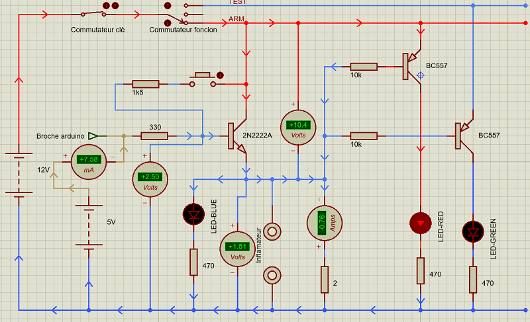
Task: Click the 'Commutateur clè' label
Action: [97, 30]
